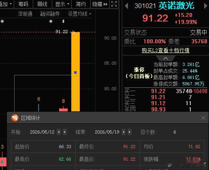Click the 深股通 tag
The image size is (209, 170).
[x=25, y=14]
